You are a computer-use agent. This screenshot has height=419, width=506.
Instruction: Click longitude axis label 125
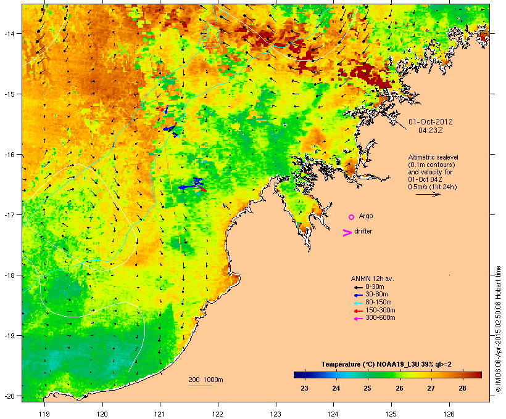(x=391, y=414)
